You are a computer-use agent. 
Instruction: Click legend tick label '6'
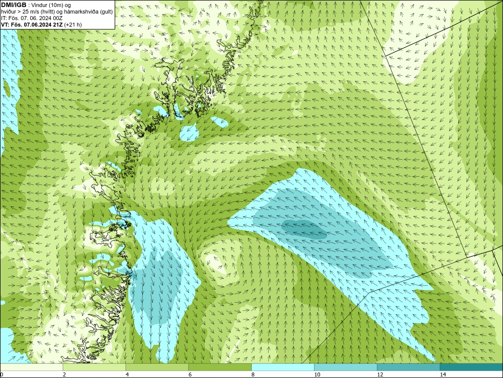[x=190, y=374]
